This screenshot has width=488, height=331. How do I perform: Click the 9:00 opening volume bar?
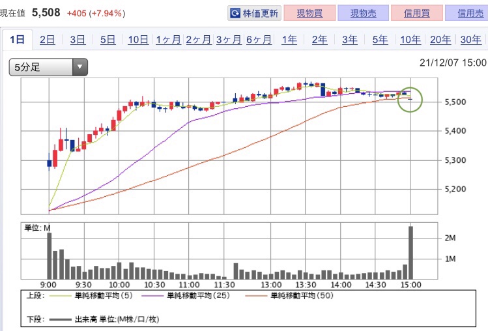coord(49,256)
